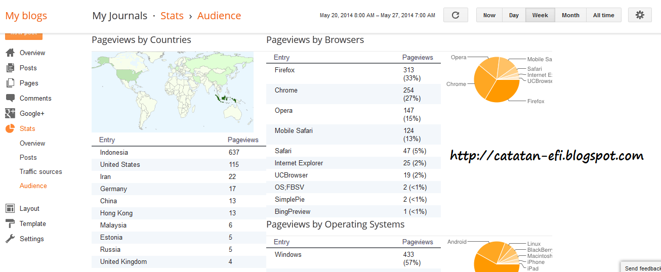This screenshot has height=272, width=661.
Task: Open Stats section in sidebar
Action: [27, 128]
